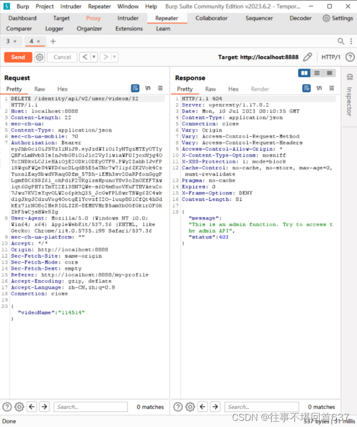The image size is (357, 427).
Task: Switch to the Dashboard tab
Action: (22, 18)
